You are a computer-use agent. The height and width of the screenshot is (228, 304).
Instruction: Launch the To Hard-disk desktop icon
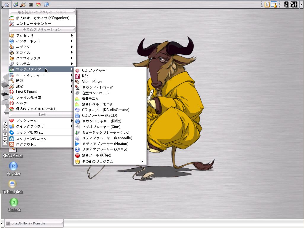click(x=12, y=187)
